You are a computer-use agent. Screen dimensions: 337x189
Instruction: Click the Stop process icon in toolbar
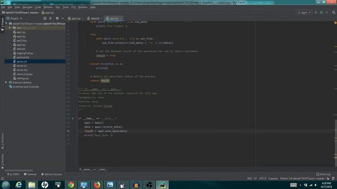click(x=327, y=13)
